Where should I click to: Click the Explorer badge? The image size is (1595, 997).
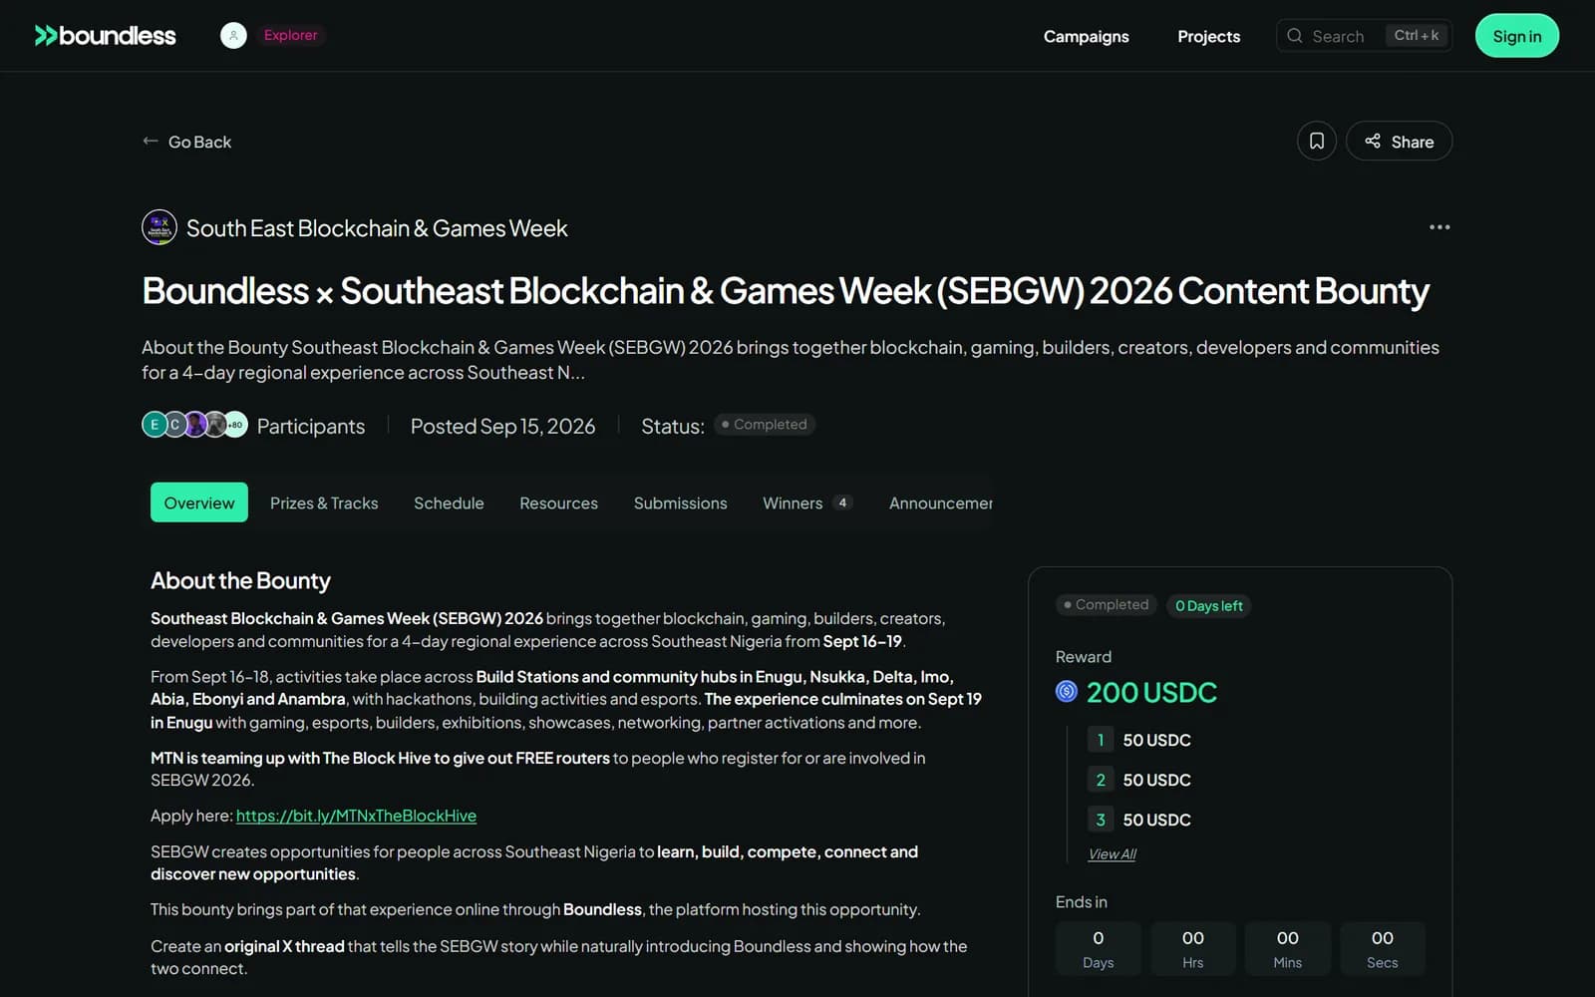(290, 35)
